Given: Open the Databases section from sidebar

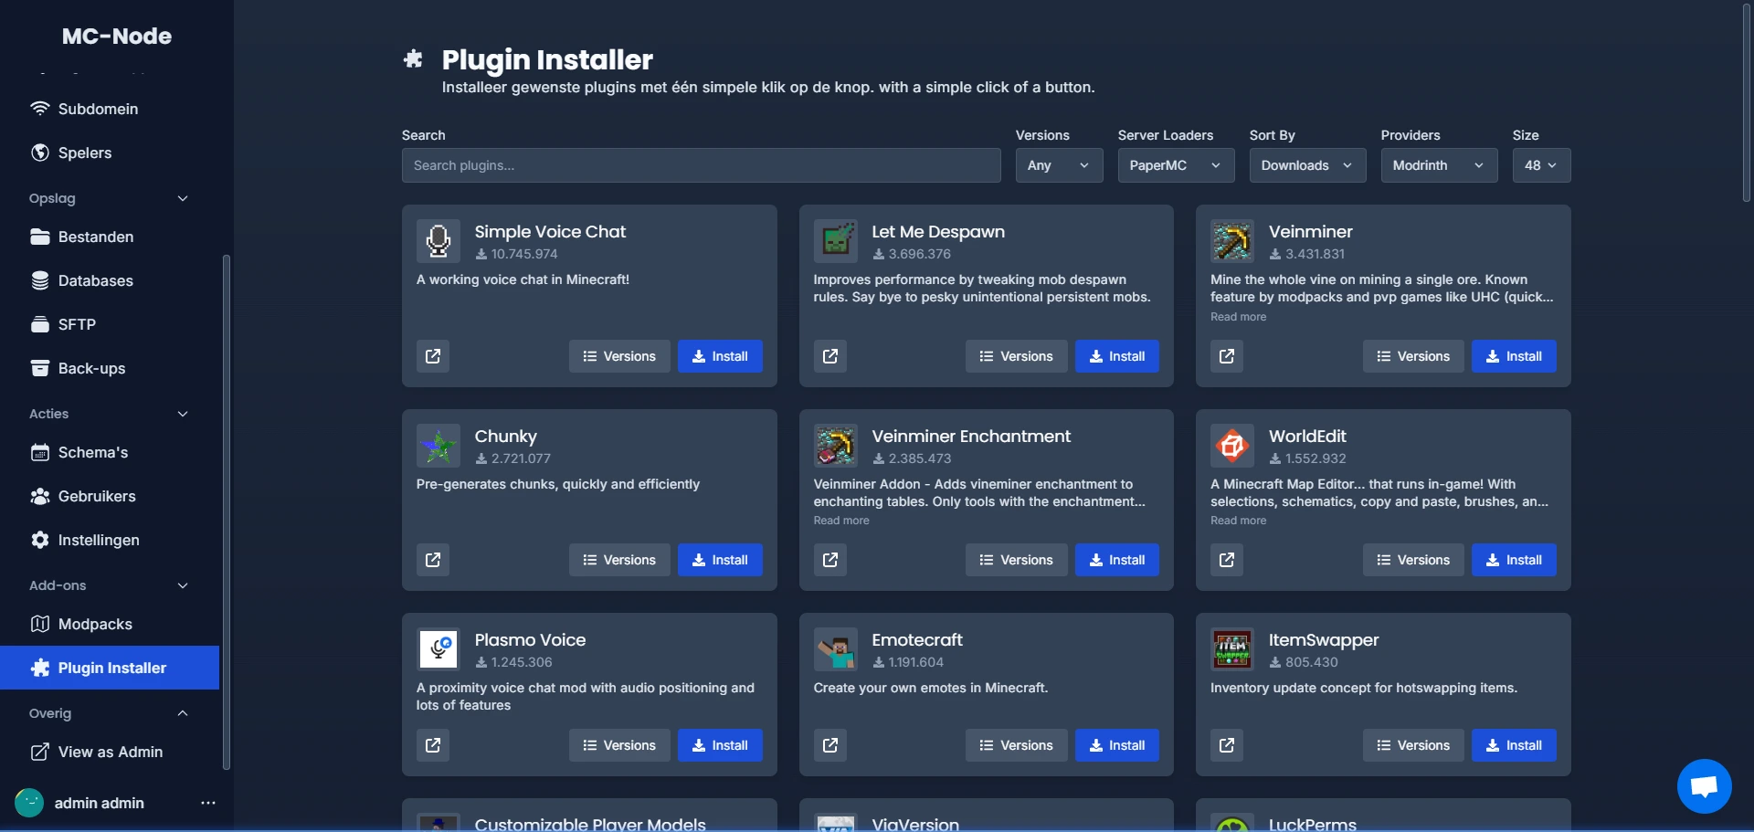Looking at the screenshot, I should 95,280.
